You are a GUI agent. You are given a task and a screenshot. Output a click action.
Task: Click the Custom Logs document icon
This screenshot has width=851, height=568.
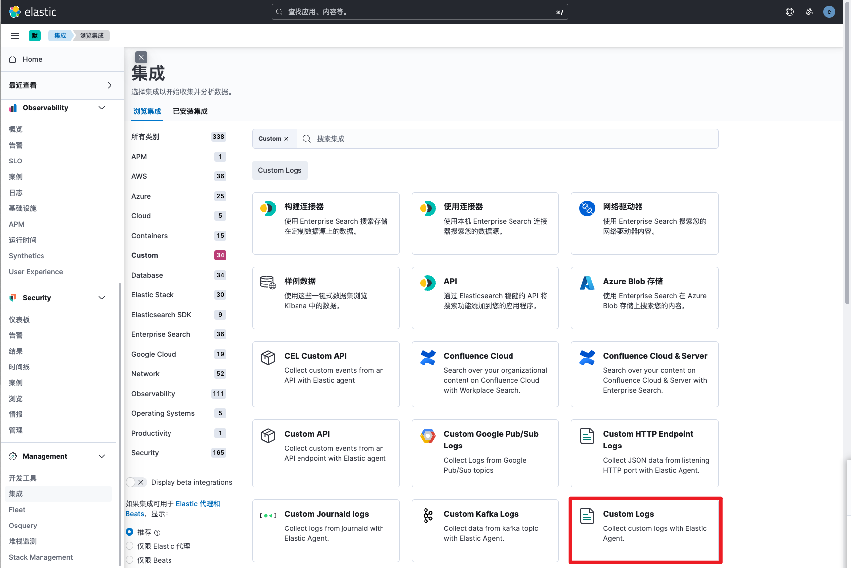(587, 516)
